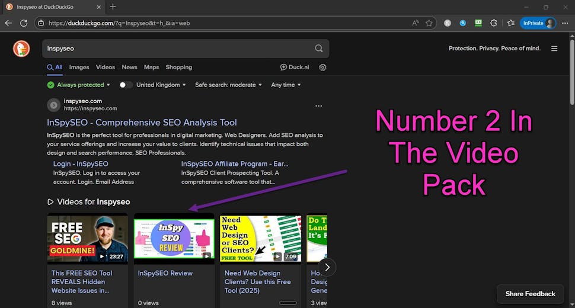Expand the Always protected dropdown
Viewport: 575px width, 308px height.
click(x=79, y=85)
